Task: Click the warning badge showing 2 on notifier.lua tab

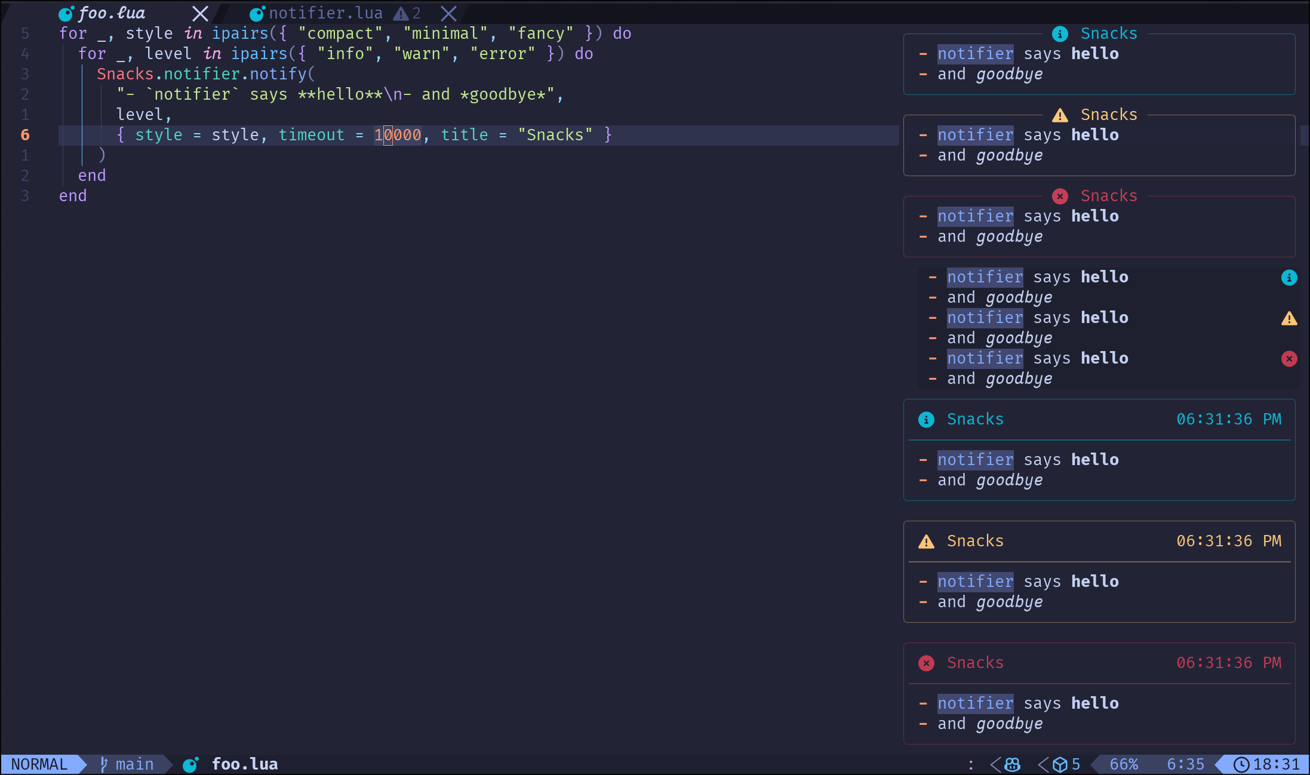Action: (407, 13)
